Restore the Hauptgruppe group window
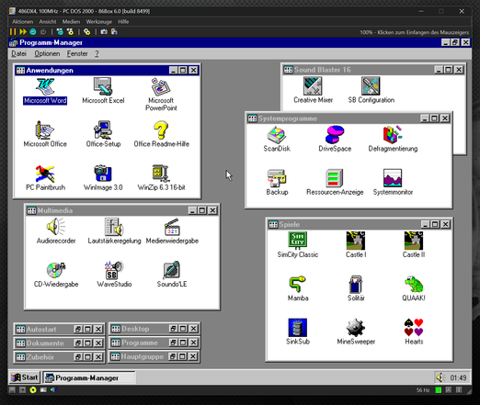Screen dimensions: 480x405 tap(173, 356)
